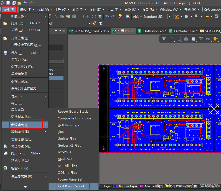Click the blue Bottom Layer color swatch
Viewport: 221px width, 191px height.
[115, 186]
